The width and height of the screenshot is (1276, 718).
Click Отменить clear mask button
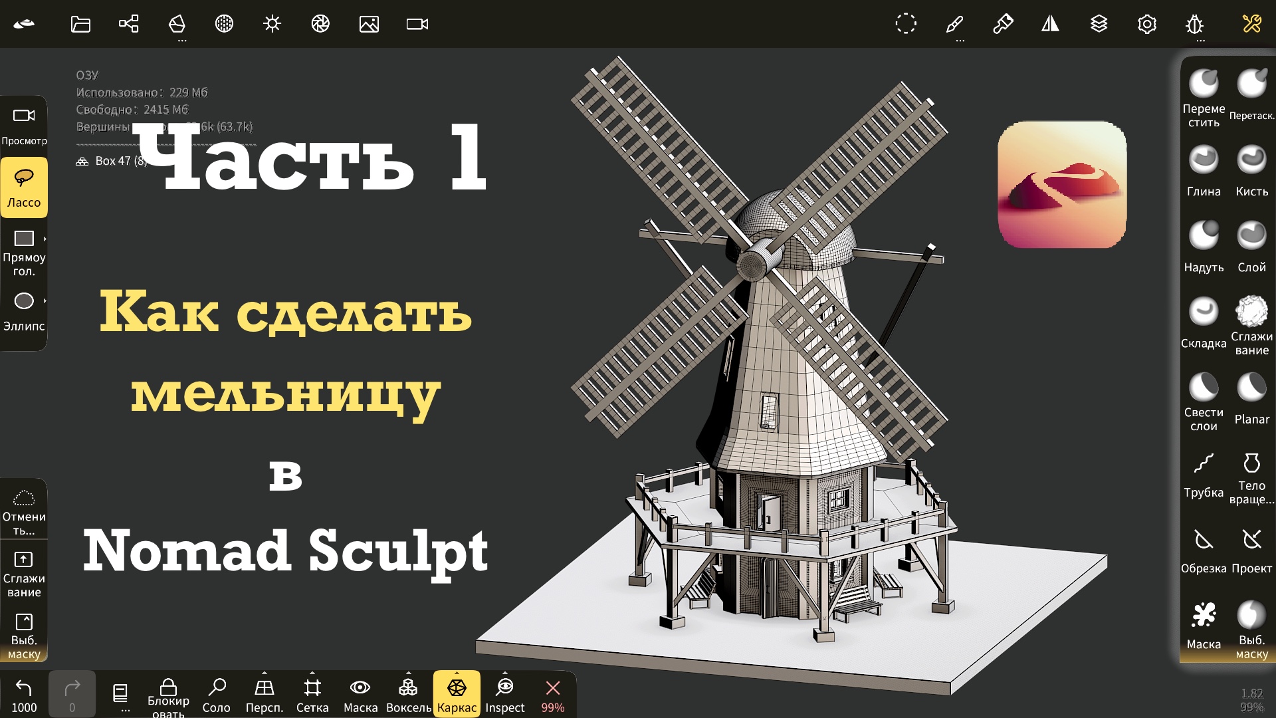24,509
